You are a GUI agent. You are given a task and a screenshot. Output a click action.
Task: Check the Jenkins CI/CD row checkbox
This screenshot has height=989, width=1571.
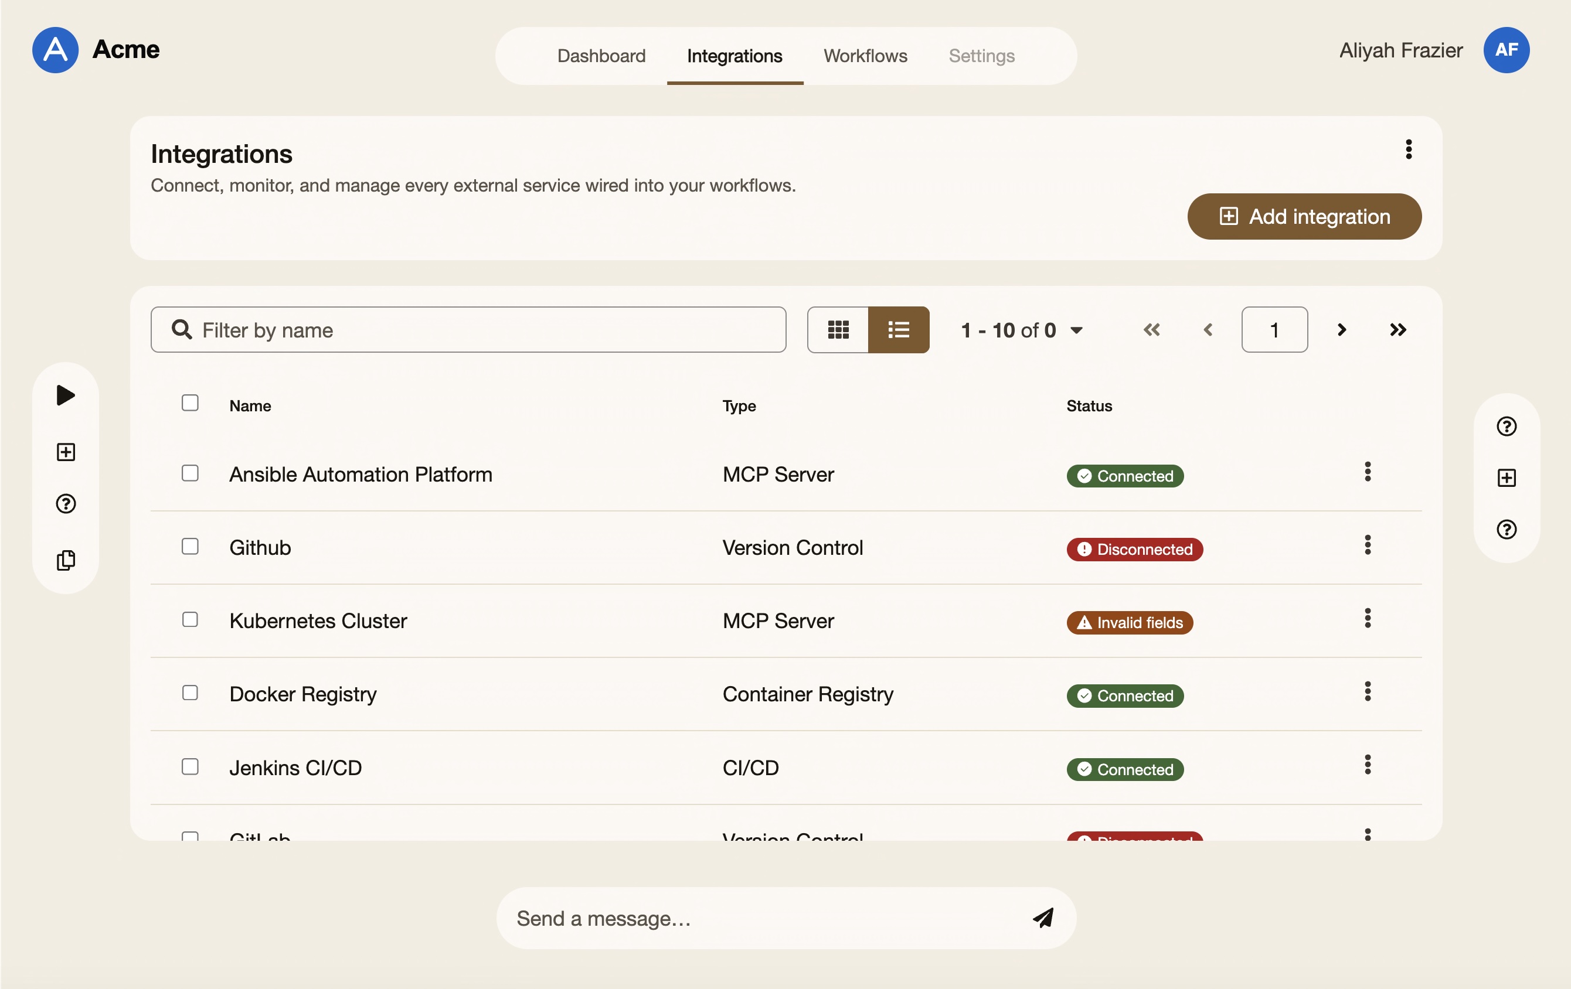(190, 767)
